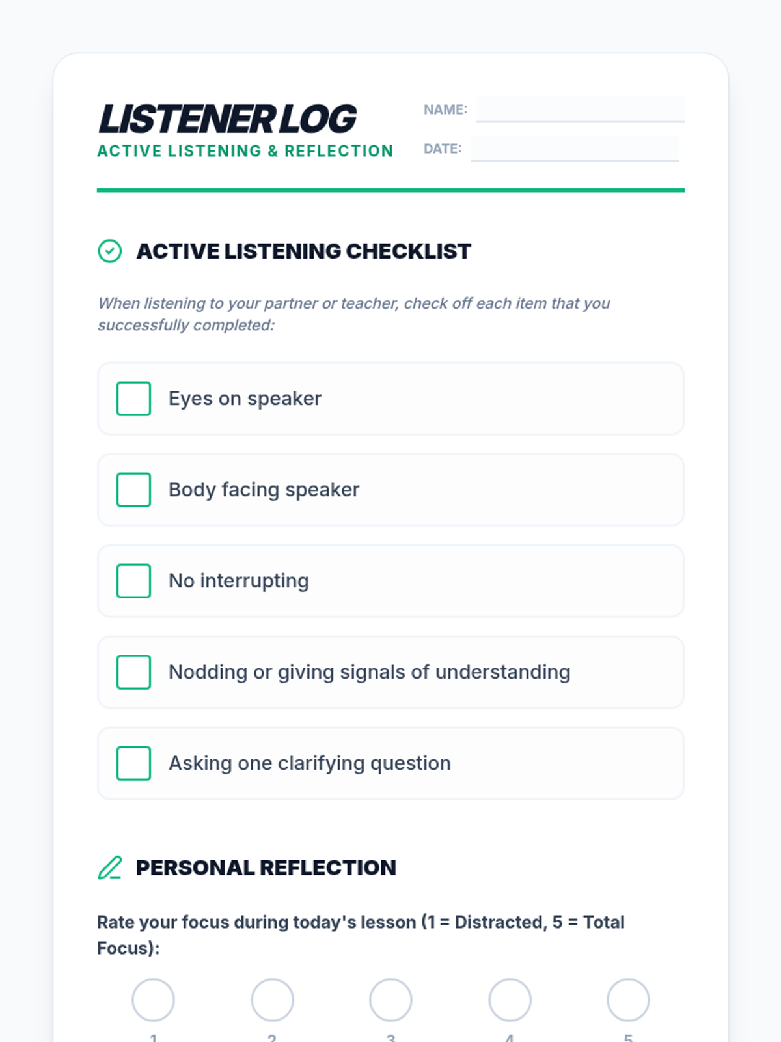This screenshot has width=781, height=1042.
Task: Click the Personal Reflection heading
Action: pos(266,868)
